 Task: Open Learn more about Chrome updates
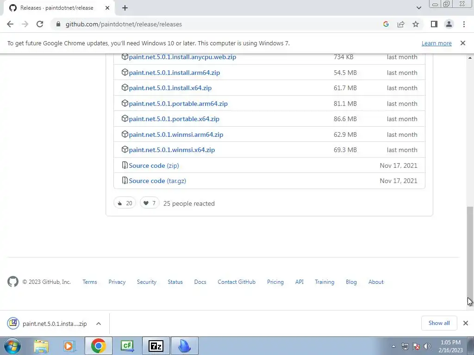pos(437,43)
